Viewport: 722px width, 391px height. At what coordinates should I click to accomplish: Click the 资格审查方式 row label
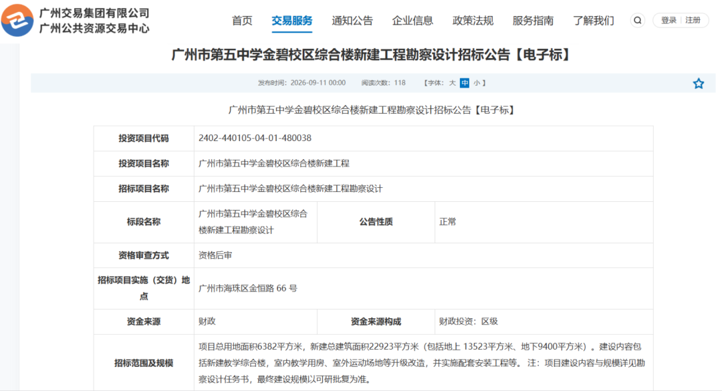click(x=144, y=255)
